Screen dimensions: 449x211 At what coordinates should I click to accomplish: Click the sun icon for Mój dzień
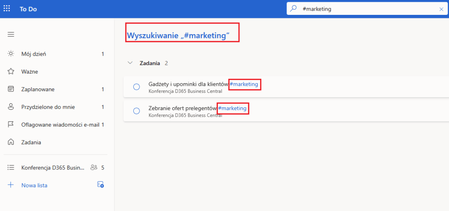point(11,54)
